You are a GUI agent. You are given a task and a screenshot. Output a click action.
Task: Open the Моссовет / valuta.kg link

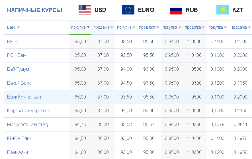point(28,125)
